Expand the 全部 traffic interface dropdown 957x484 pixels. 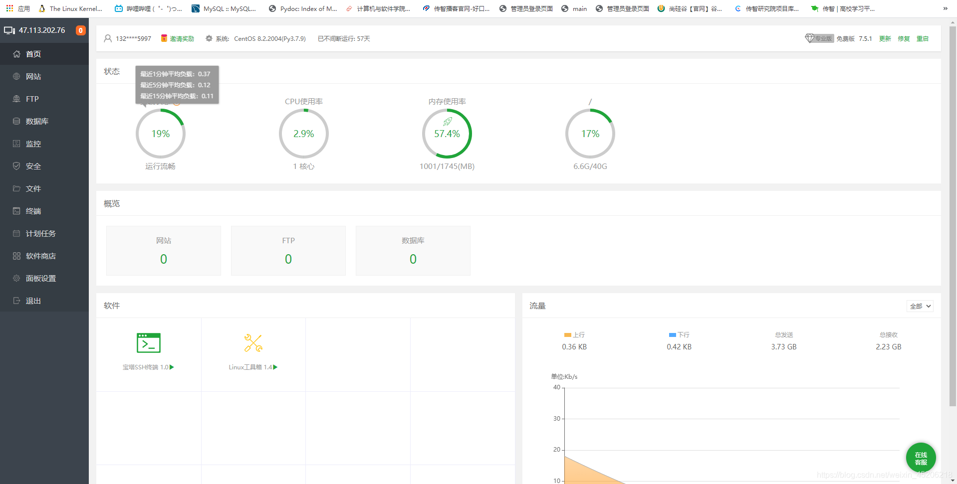point(920,306)
